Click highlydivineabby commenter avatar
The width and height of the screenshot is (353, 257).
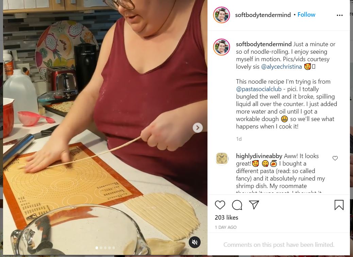(222, 159)
